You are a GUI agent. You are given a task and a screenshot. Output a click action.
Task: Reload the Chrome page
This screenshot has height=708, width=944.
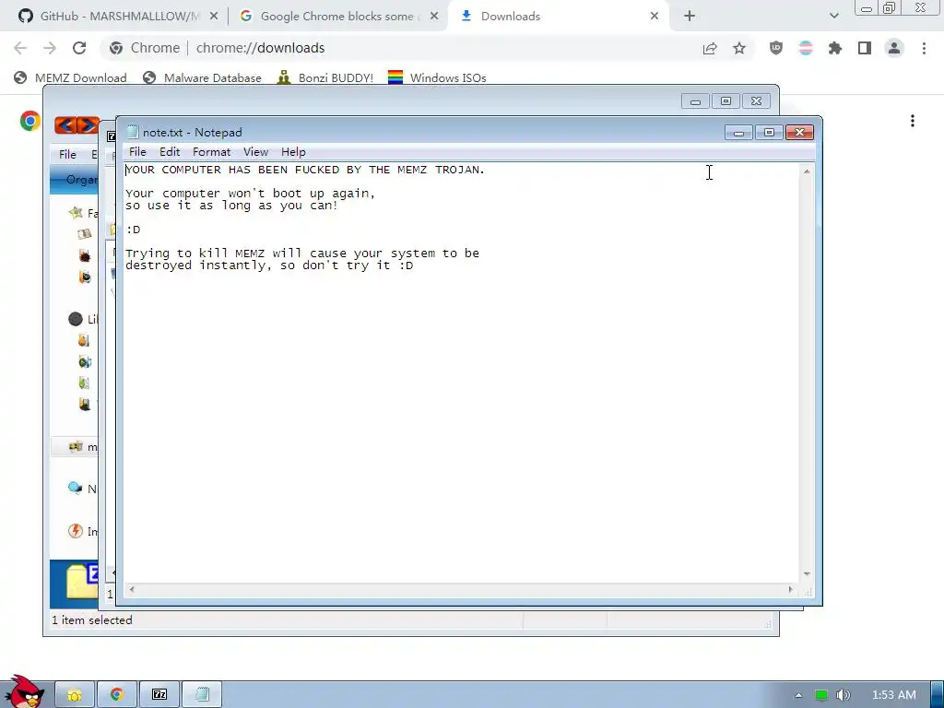click(79, 48)
